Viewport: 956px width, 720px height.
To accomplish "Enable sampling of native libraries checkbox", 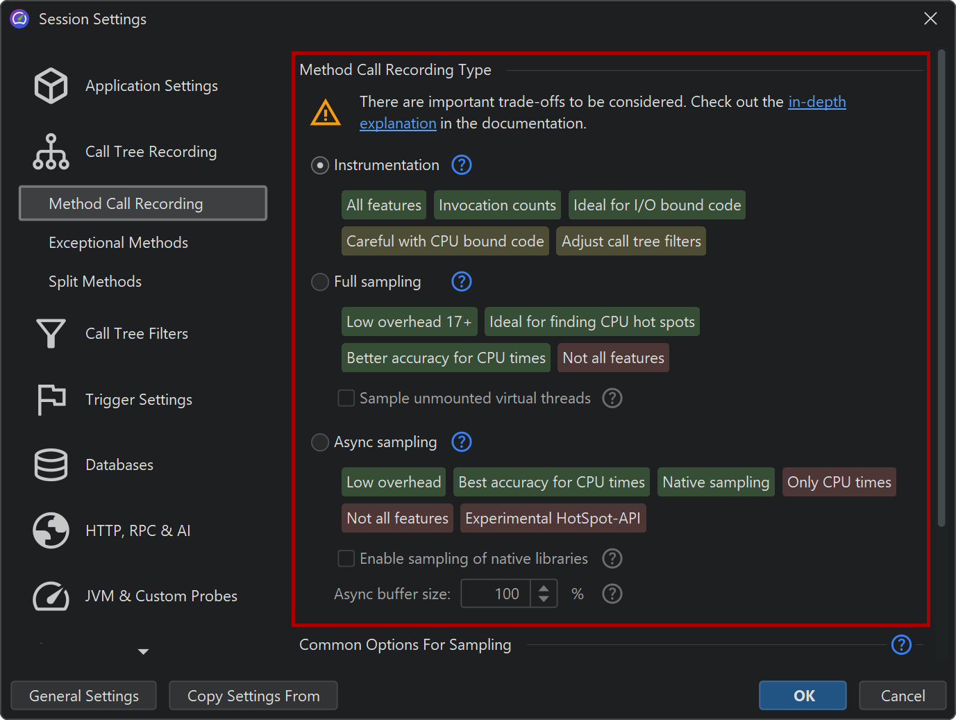I will coord(346,559).
